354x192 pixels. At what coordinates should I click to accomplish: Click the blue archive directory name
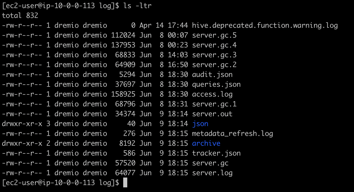click(206, 143)
